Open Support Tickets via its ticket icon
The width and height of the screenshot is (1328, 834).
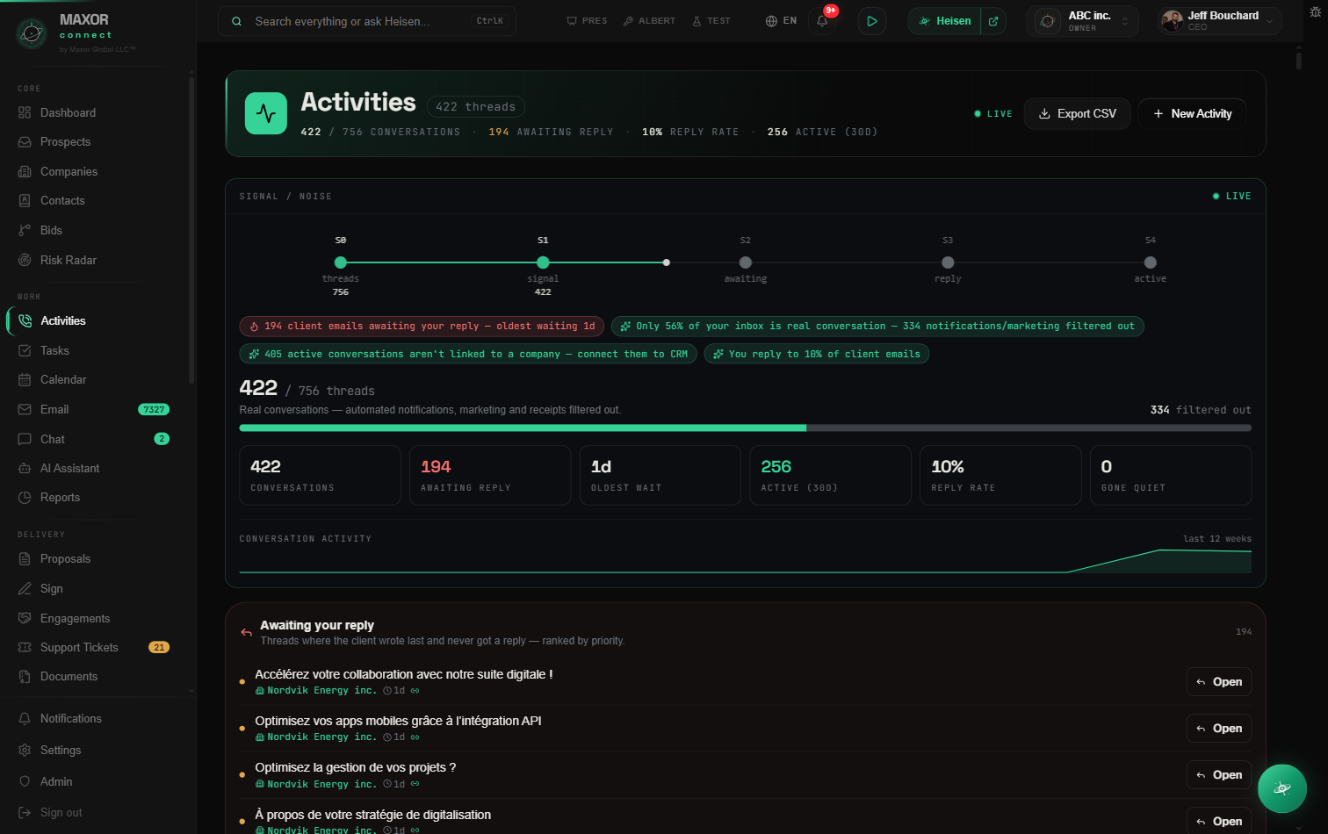pos(25,647)
